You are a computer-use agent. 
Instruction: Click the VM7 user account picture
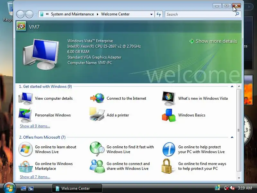(21, 26)
